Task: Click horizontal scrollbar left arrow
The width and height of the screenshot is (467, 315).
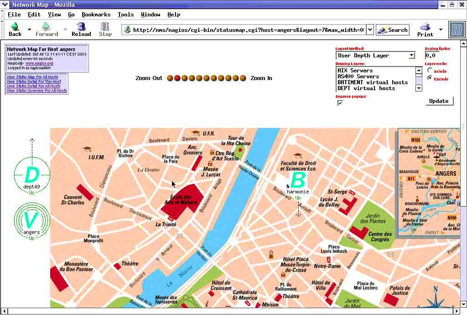Action: pos(5,311)
